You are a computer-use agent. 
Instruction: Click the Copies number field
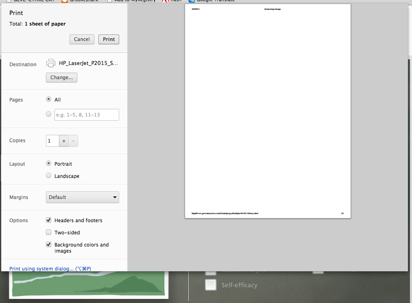(x=52, y=141)
